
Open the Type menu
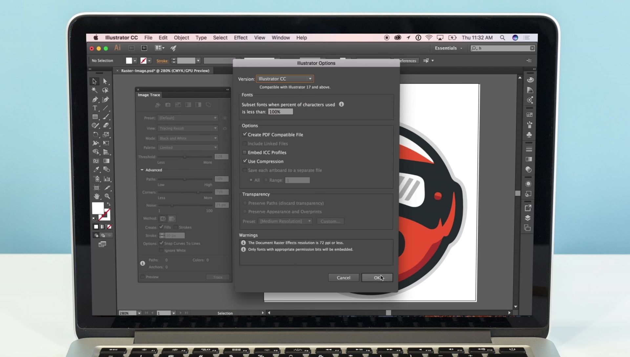pyautogui.click(x=201, y=38)
